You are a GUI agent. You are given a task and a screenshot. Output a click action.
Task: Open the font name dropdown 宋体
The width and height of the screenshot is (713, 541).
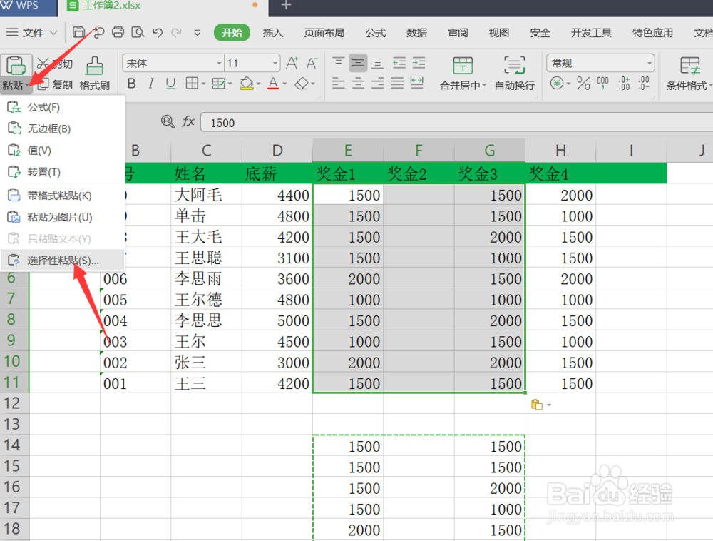(219, 64)
